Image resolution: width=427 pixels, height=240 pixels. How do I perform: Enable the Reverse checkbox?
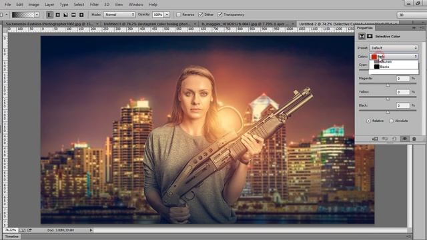point(179,15)
